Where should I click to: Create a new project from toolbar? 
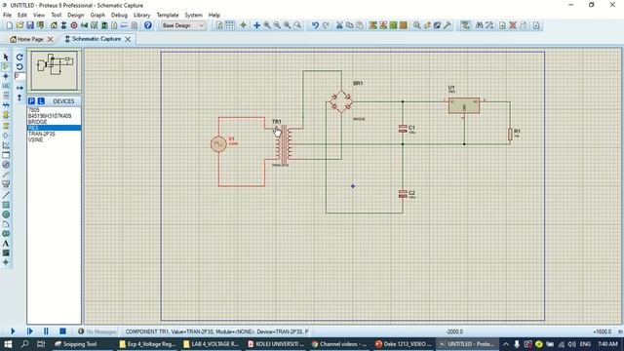point(9,25)
